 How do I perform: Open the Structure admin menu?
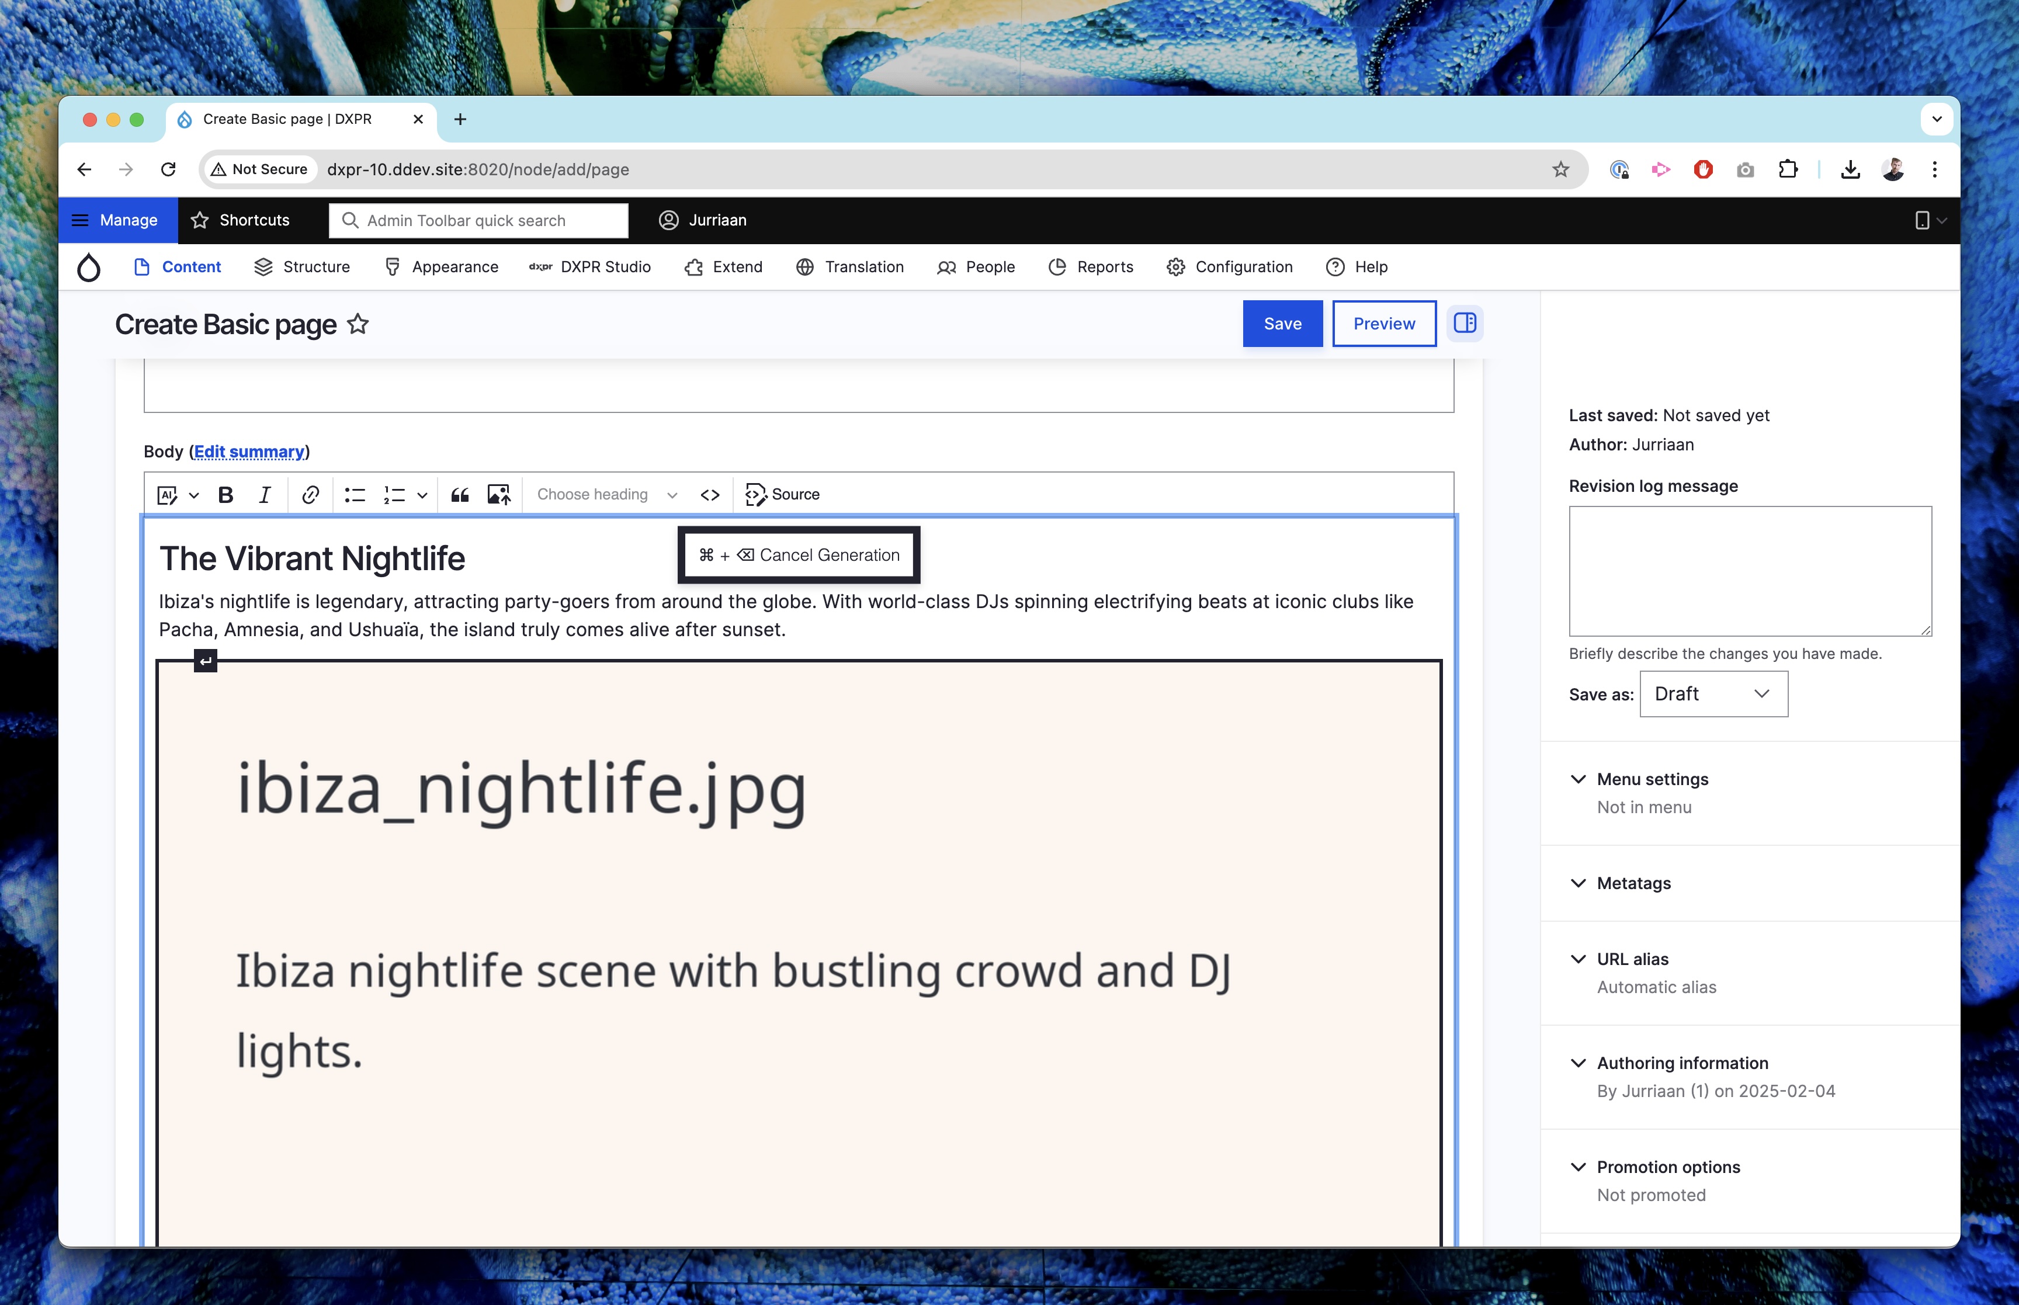pos(315,267)
